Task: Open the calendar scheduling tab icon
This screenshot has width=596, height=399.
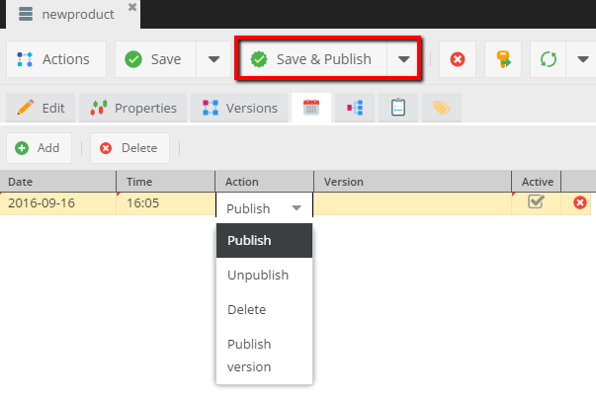Action: (x=310, y=108)
